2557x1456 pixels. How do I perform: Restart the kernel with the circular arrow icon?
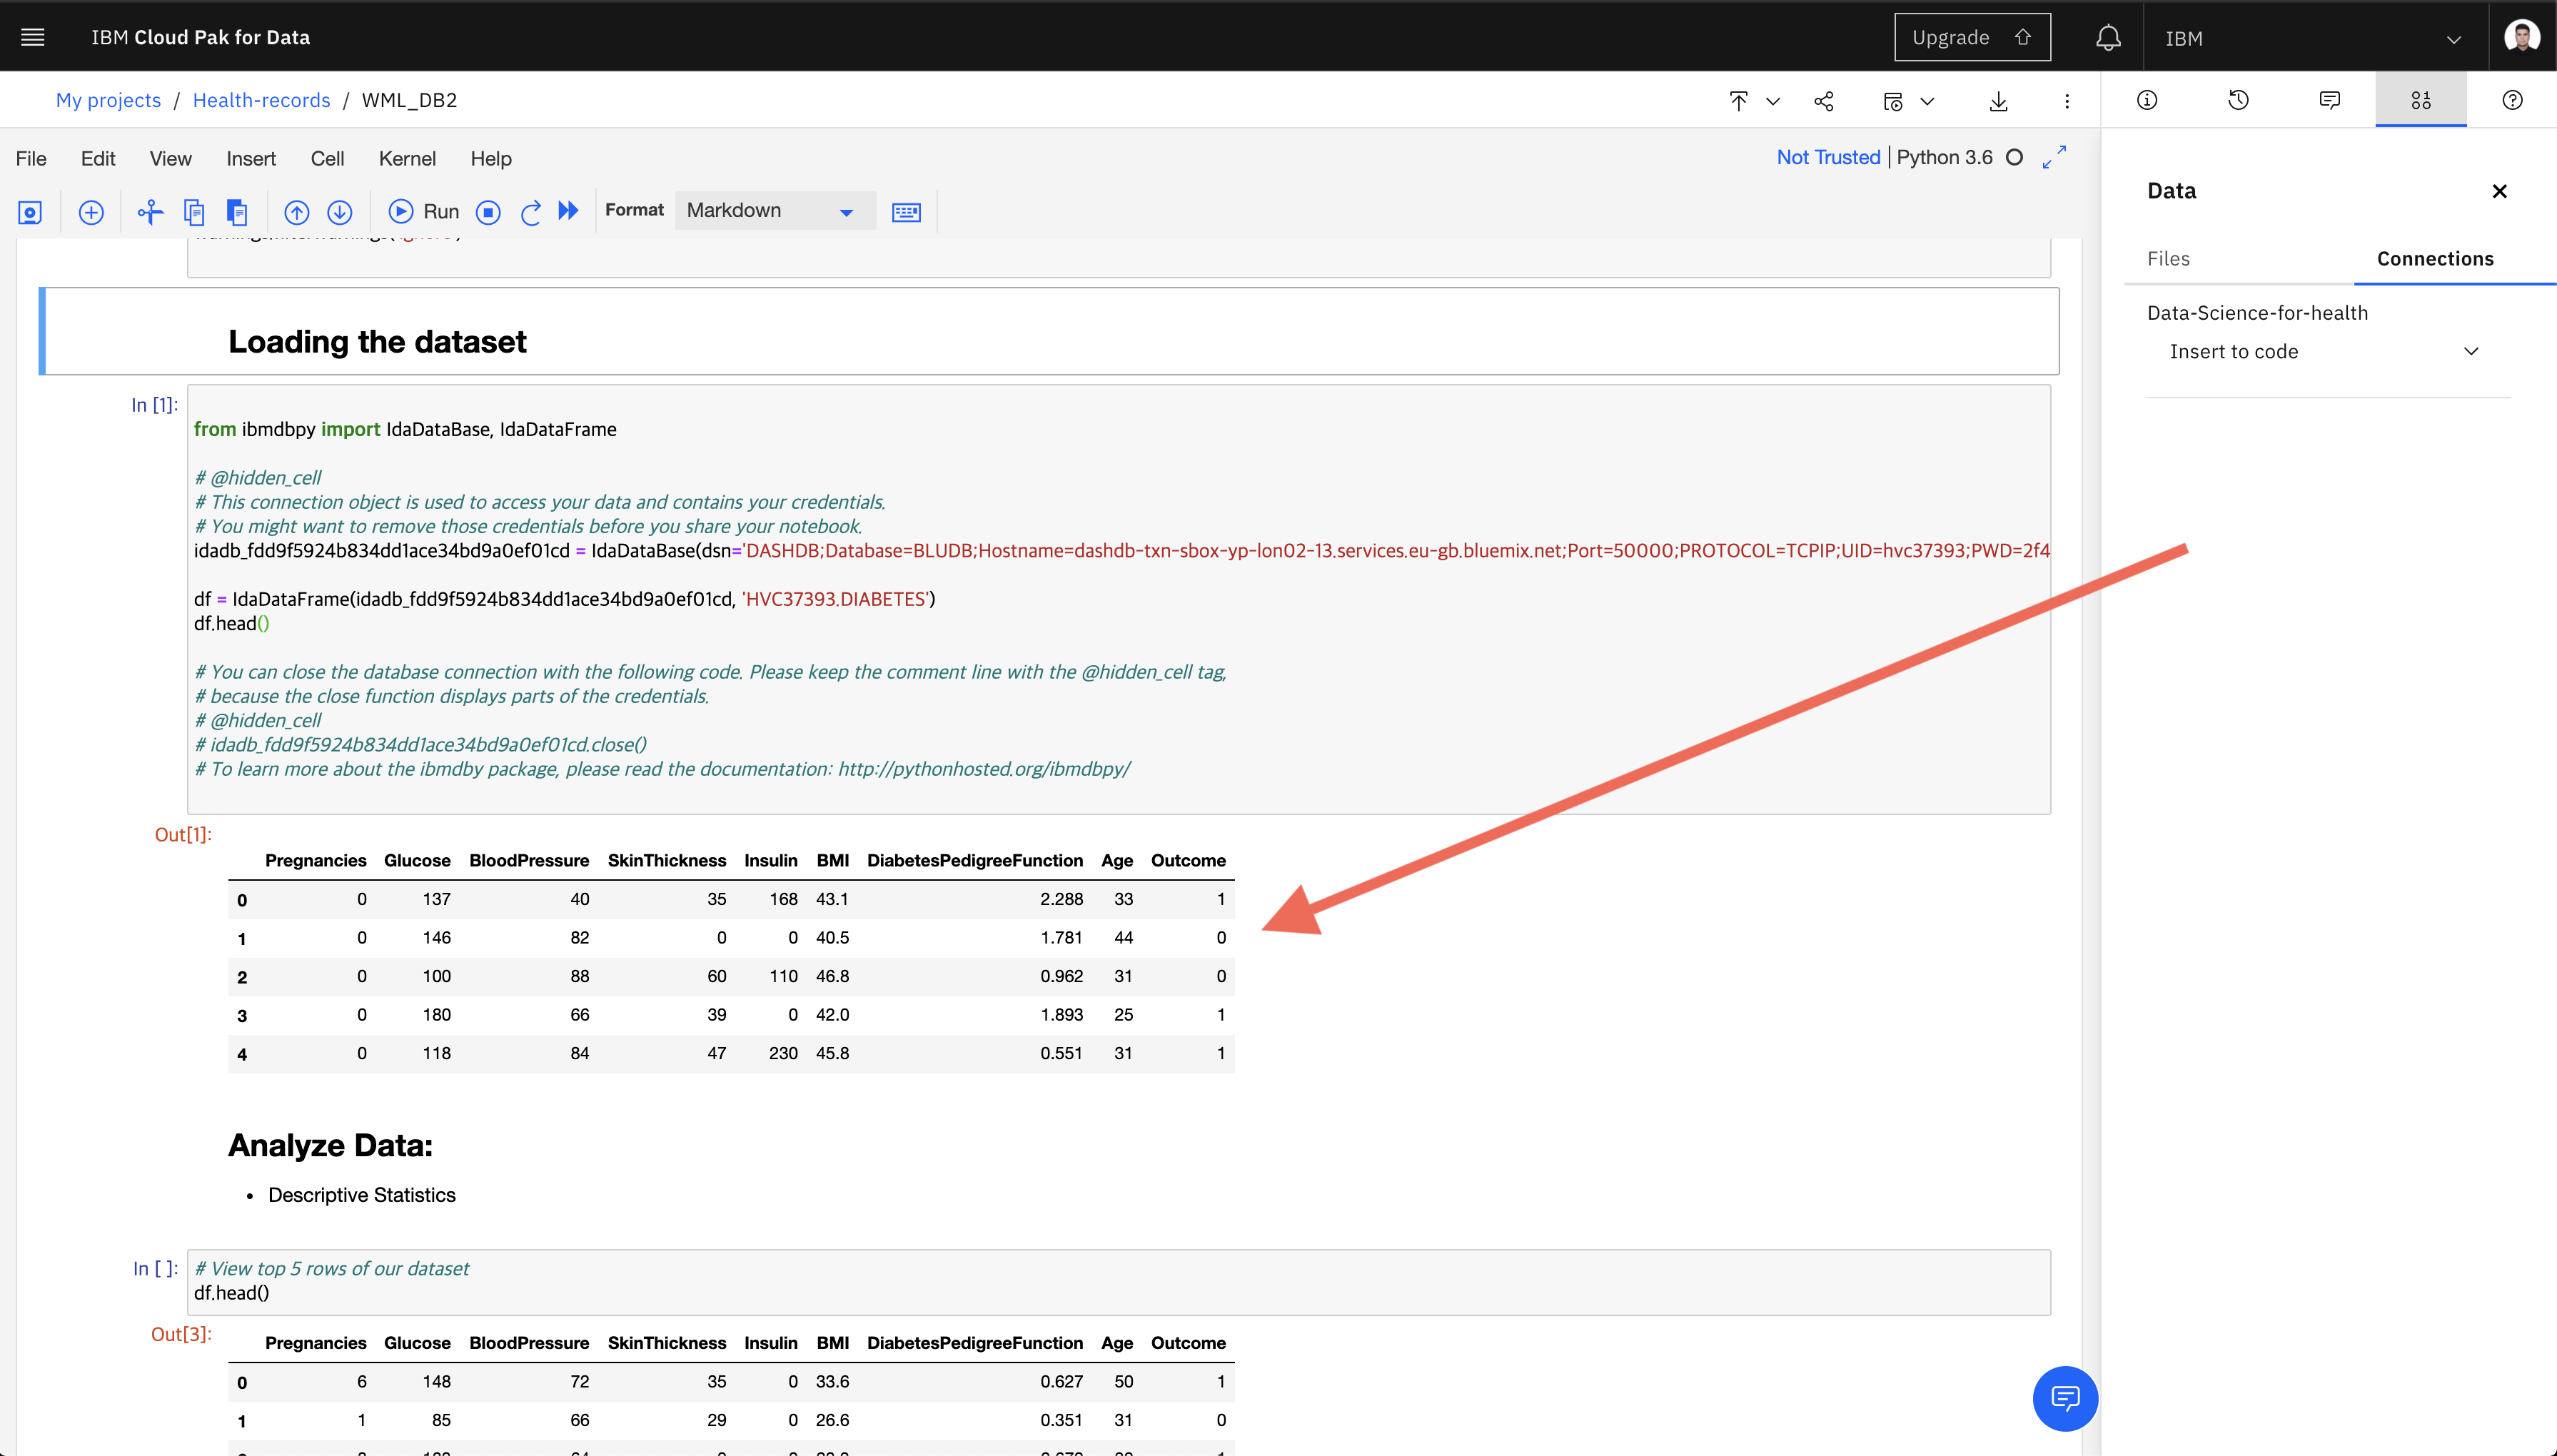(x=531, y=212)
